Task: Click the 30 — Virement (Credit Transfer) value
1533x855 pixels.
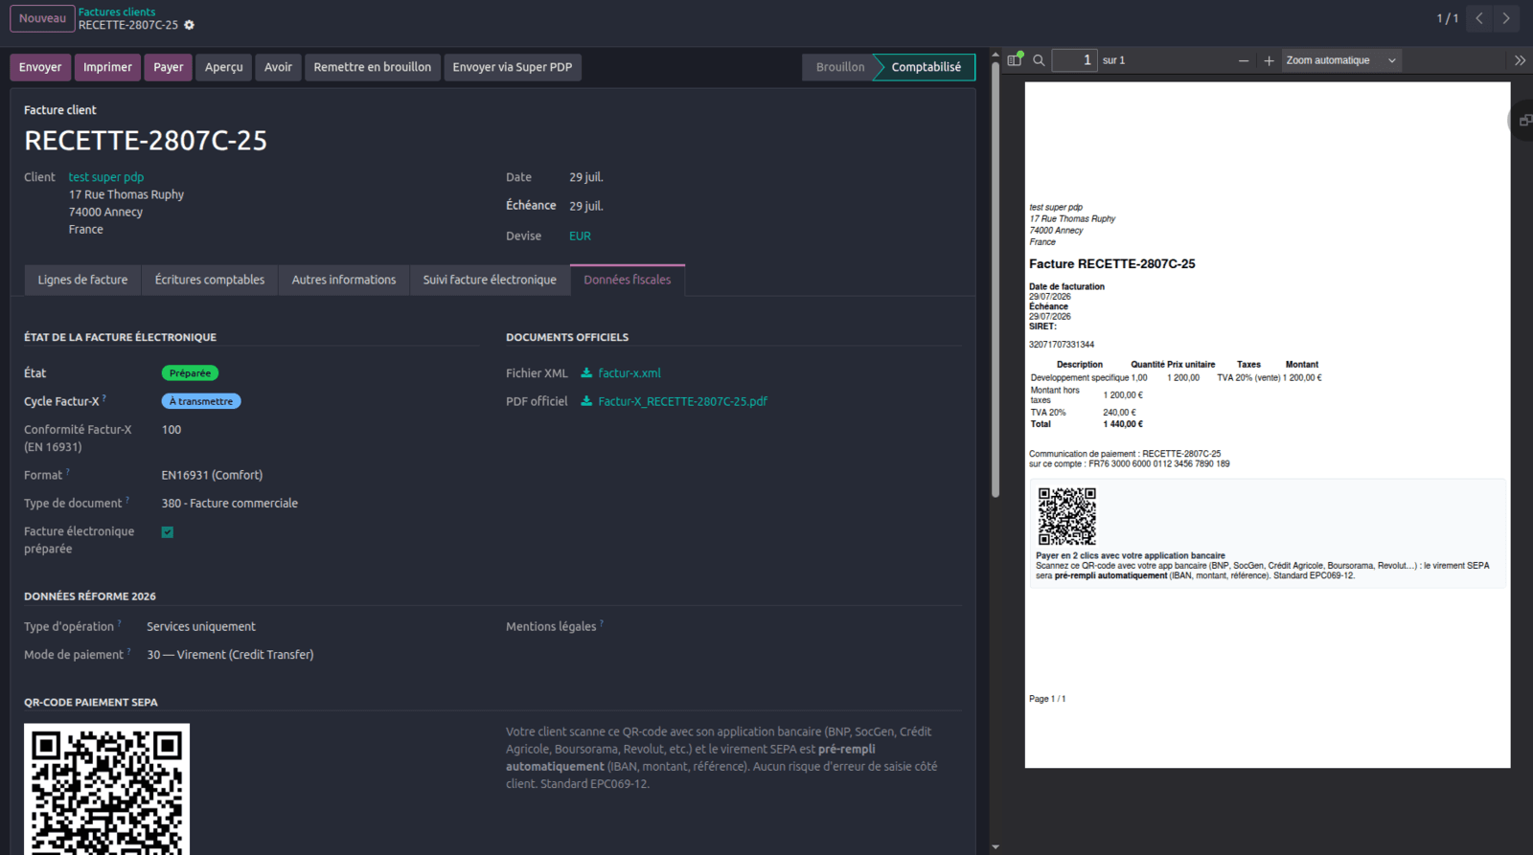Action: click(230, 655)
